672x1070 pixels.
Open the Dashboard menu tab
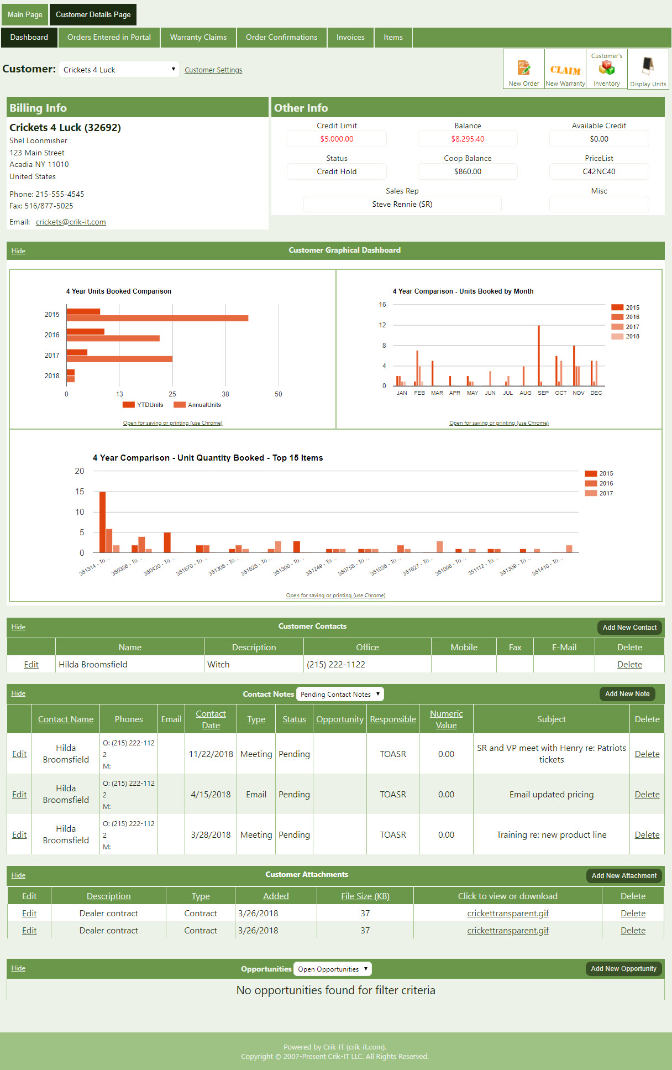coord(29,37)
